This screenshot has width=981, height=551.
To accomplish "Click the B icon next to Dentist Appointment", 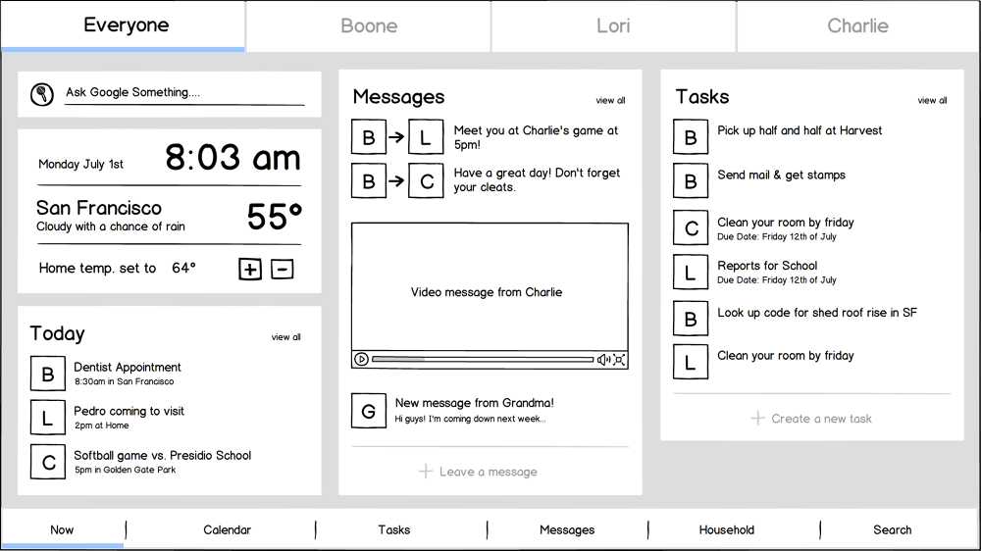I will pyautogui.click(x=48, y=374).
